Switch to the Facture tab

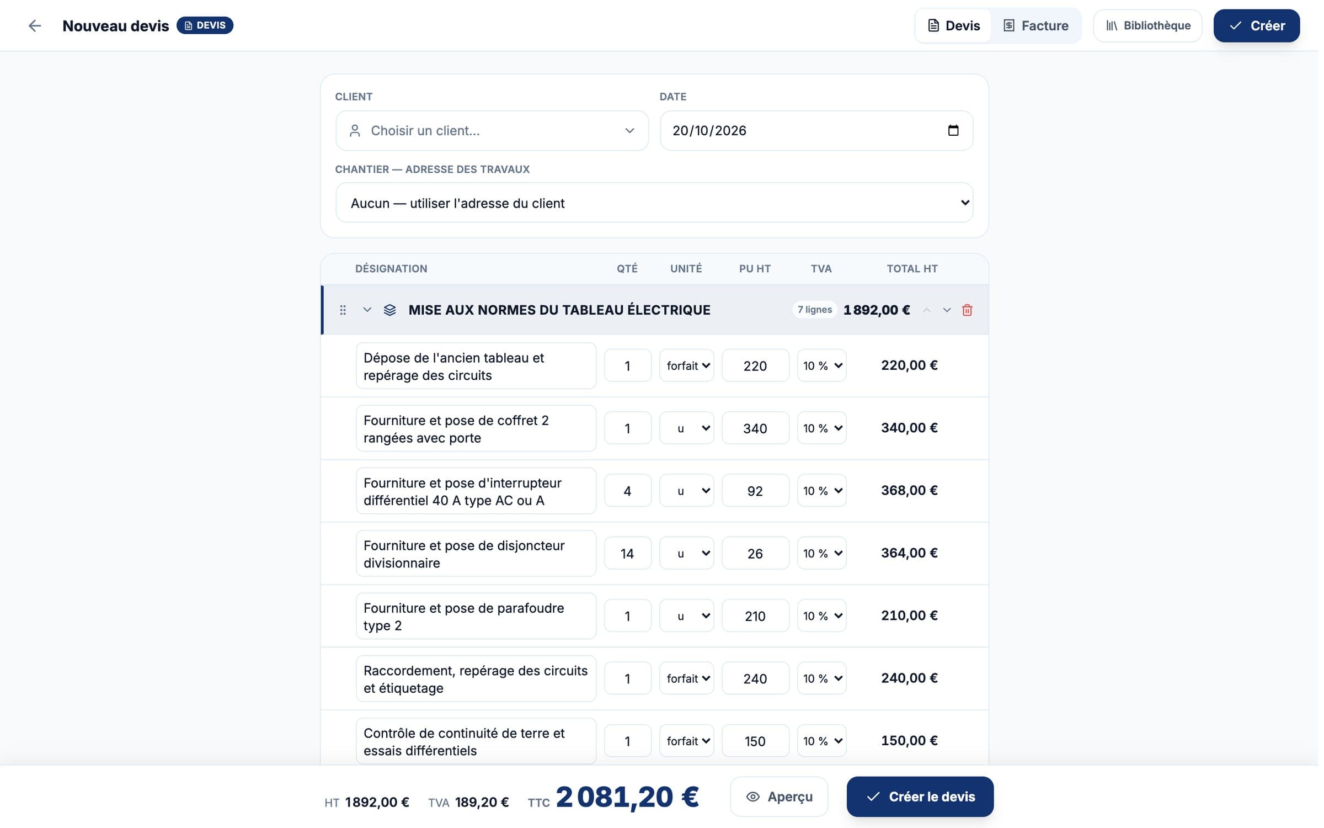click(x=1036, y=26)
